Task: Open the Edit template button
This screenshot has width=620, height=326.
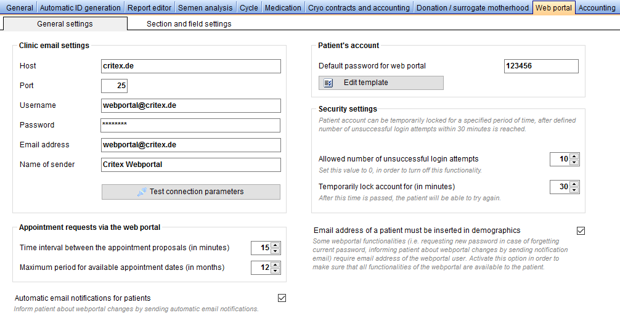Action: pos(381,83)
